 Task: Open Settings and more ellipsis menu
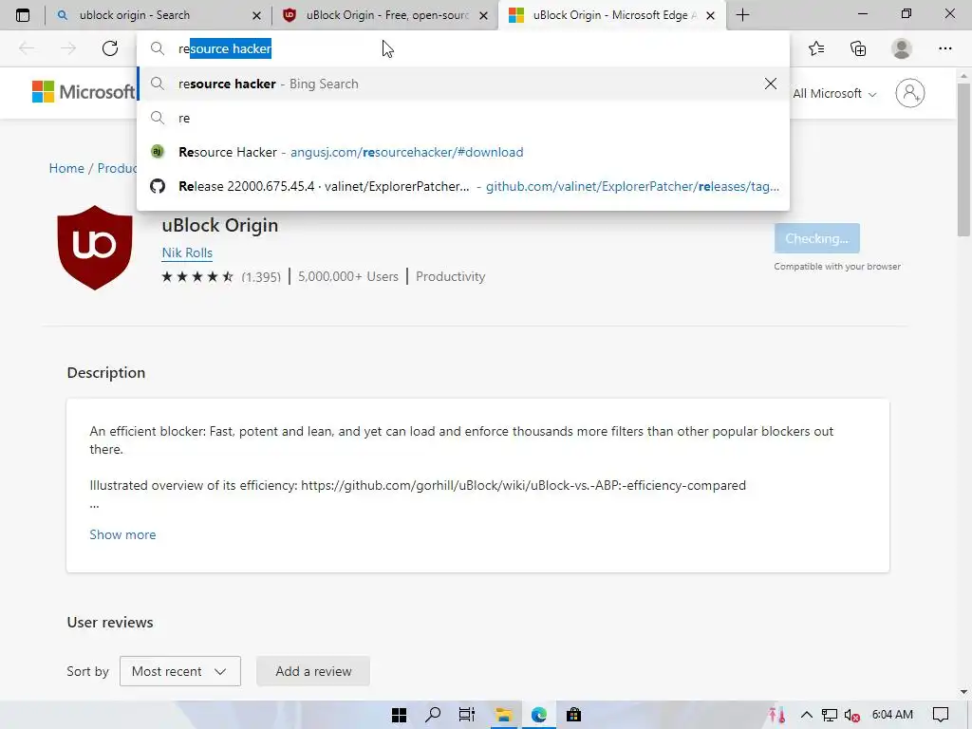[x=944, y=48]
